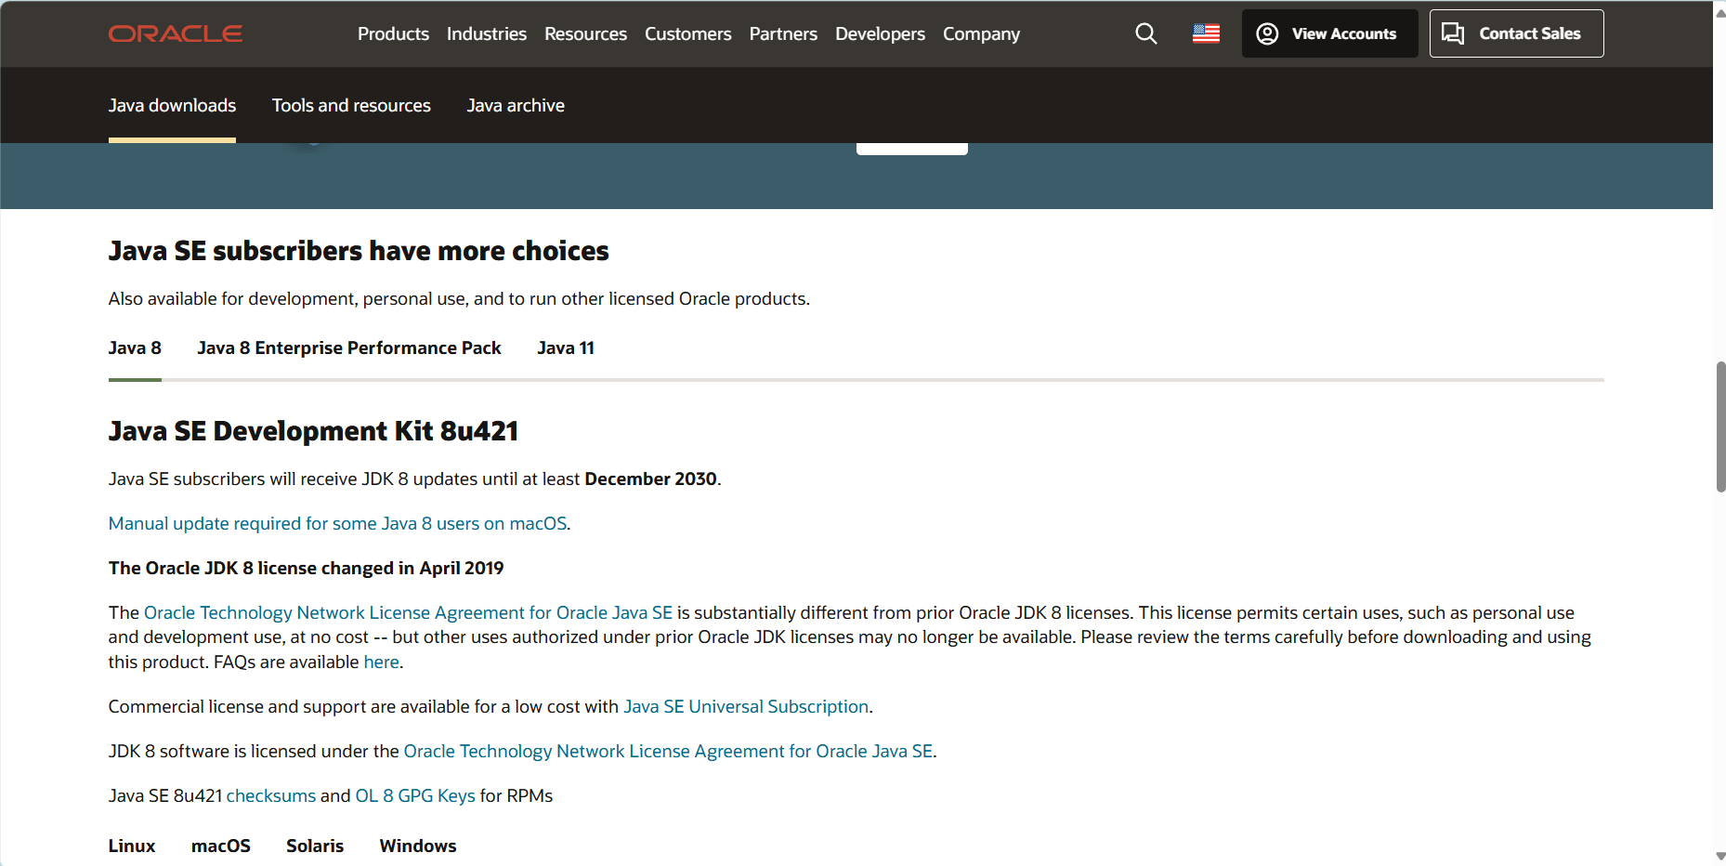Click the Contact Sales button
The height and width of the screenshot is (866, 1726).
1515,34
